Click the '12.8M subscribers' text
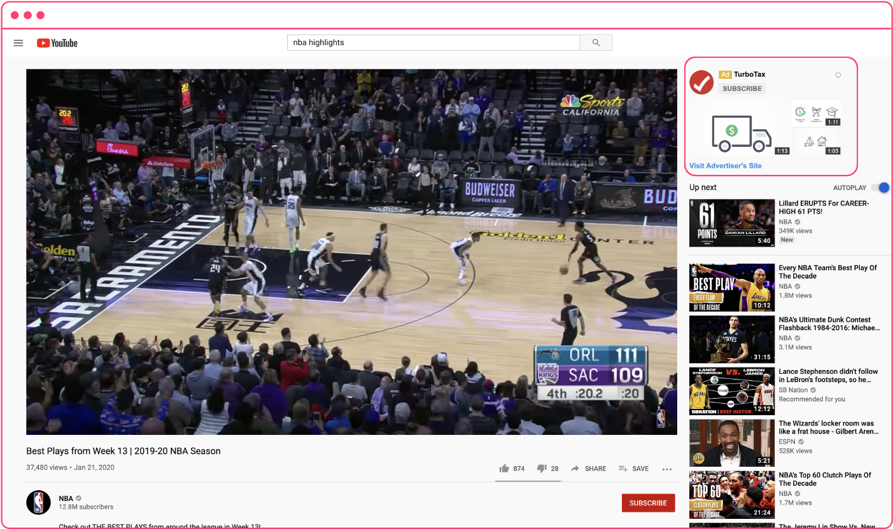Viewport: 893px width, 529px height. point(86,507)
